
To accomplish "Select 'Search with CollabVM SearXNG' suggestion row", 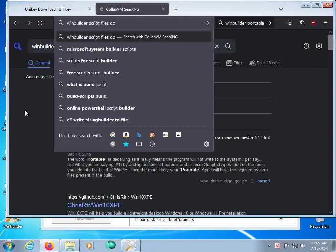I will (x=134, y=37).
